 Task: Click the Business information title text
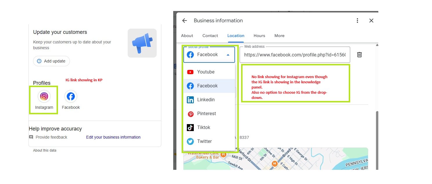(218, 21)
